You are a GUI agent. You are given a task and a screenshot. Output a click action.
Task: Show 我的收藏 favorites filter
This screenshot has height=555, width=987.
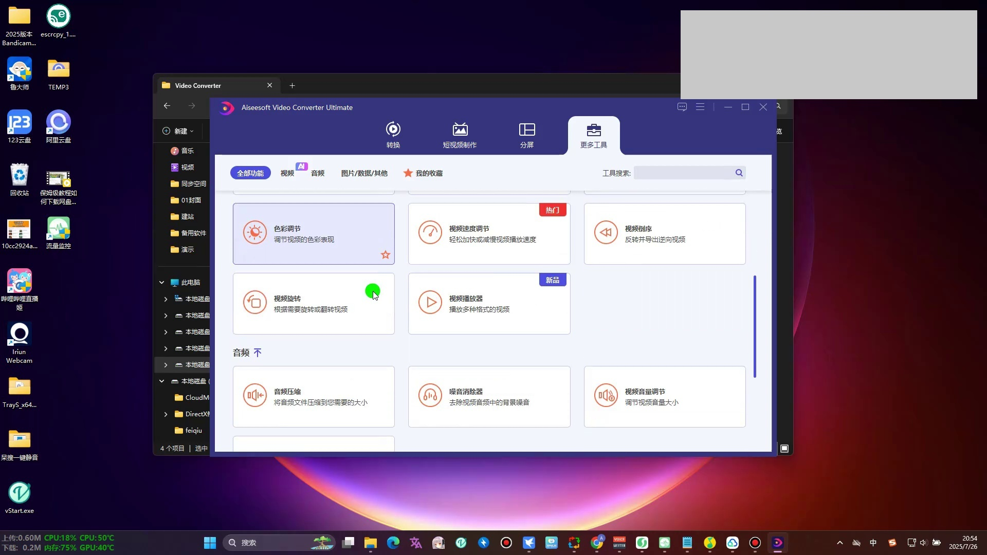pyautogui.click(x=423, y=173)
